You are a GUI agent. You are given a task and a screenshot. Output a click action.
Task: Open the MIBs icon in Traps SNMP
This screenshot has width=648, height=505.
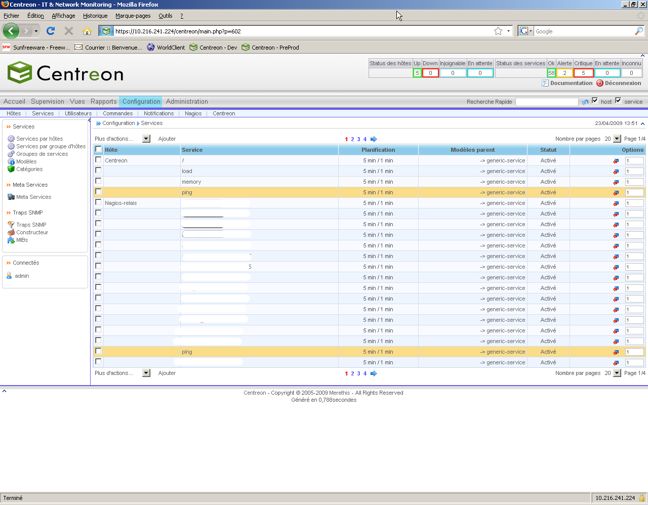coord(11,240)
